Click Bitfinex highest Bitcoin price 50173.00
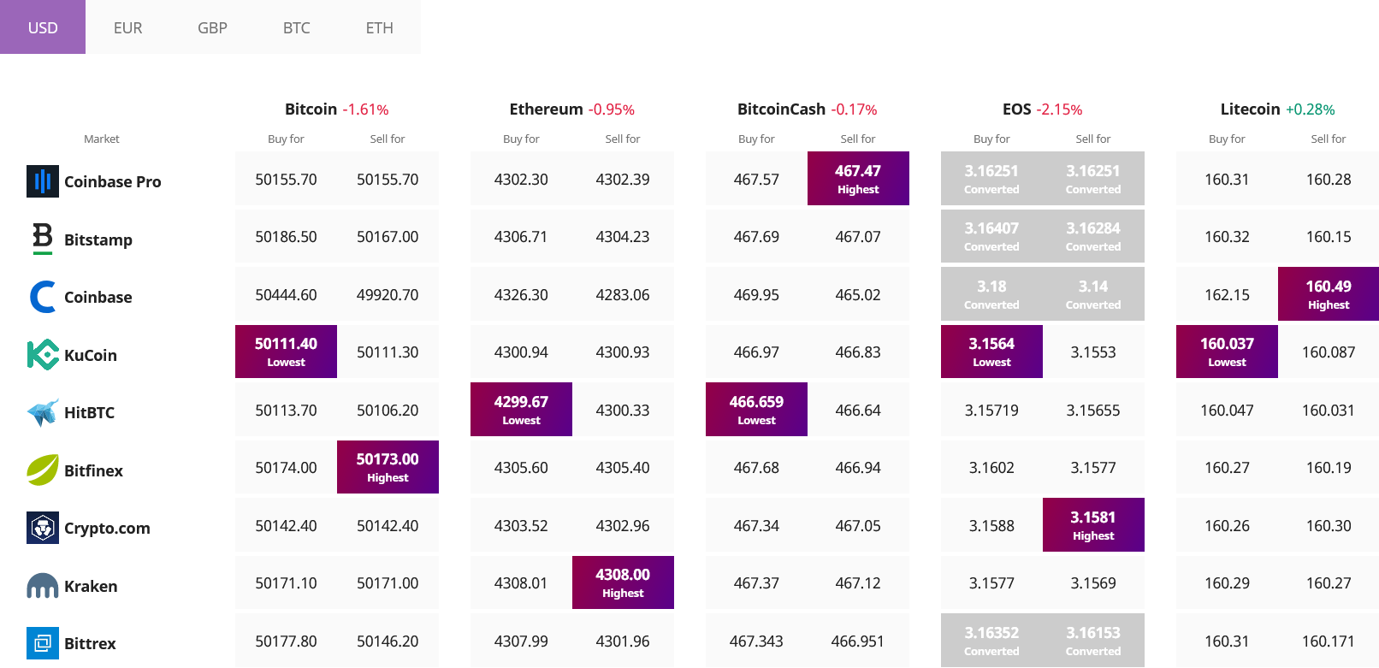Viewport: 1379px width, 668px height. coord(388,467)
